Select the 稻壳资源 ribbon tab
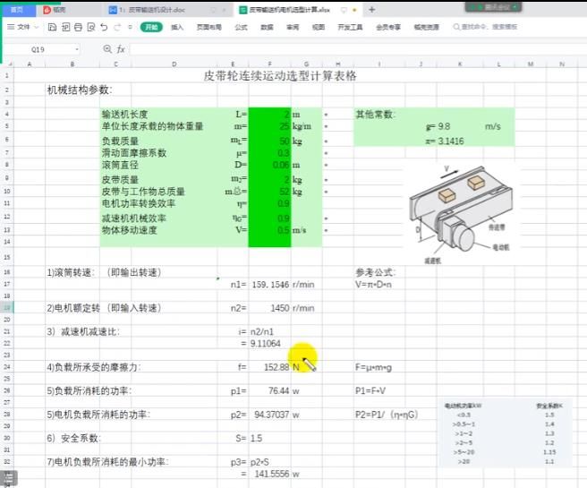 [x=427, y=27]
